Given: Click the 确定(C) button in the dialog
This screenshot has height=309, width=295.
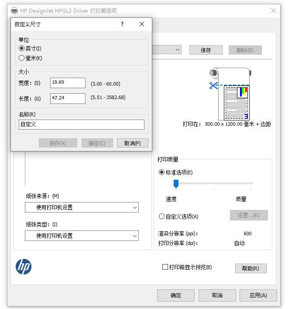Looking at the screenshot, I should tap(97, 143).
